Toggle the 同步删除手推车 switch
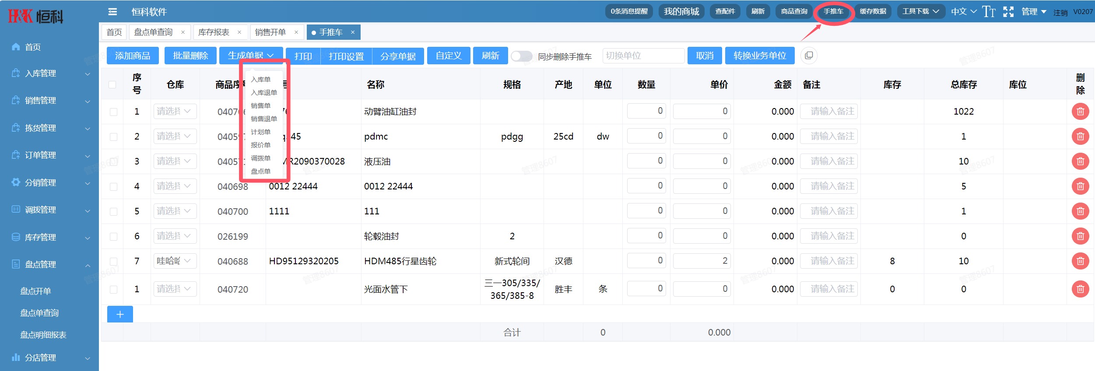The width and height of the screenshot is (1095, 371). point(521,56)
